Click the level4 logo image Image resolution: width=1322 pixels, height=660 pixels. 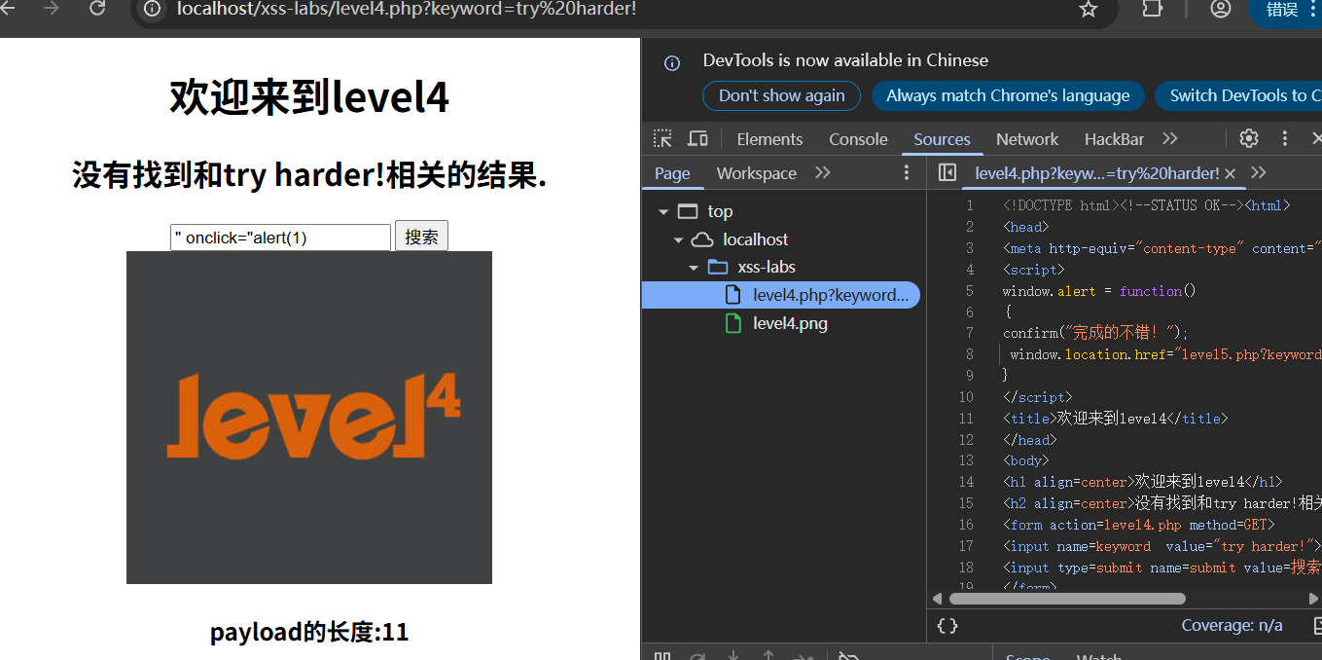[309, 418]
